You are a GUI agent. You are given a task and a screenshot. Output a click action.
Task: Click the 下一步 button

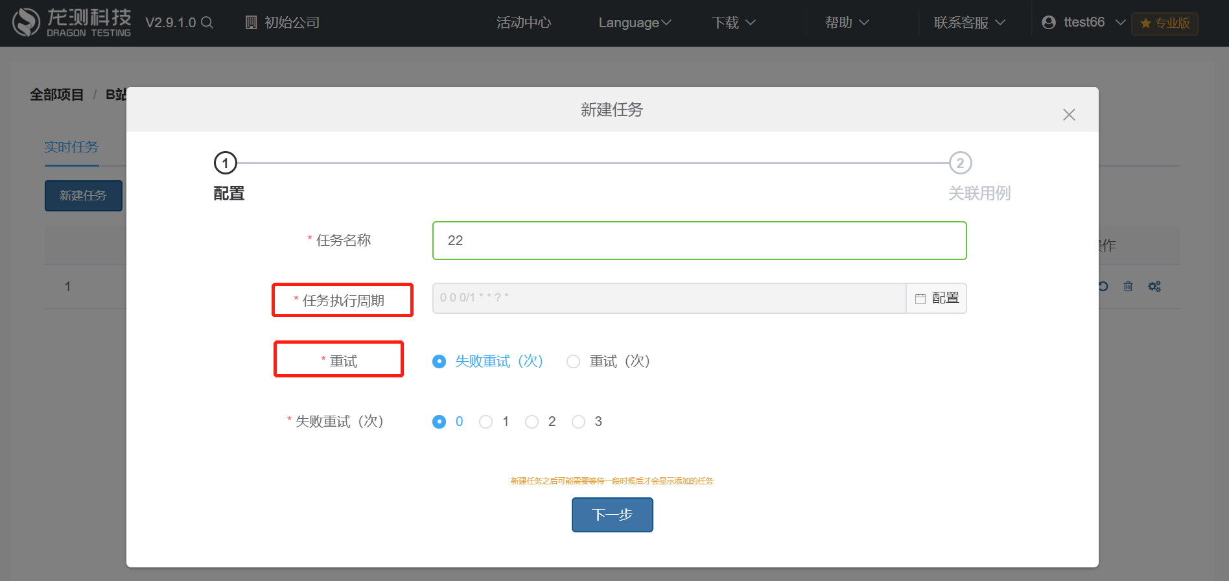point(613,515)
